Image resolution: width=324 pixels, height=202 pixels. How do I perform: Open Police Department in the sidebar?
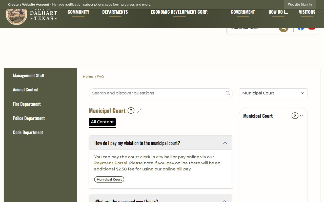[x=29, y=118]
